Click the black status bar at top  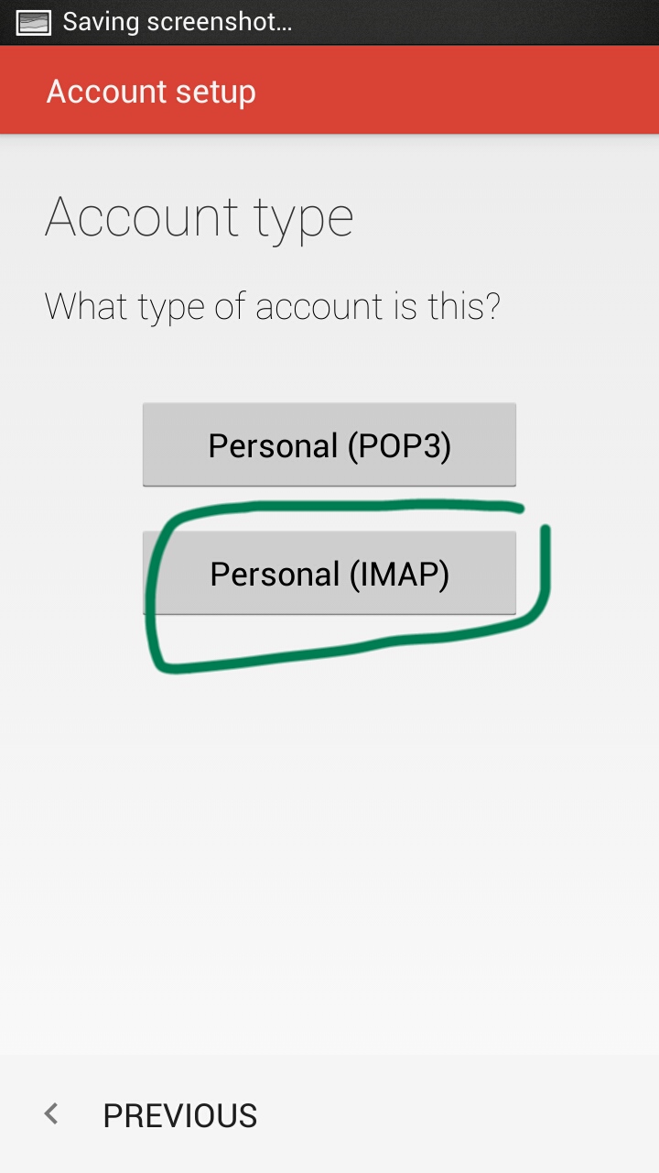(x=476, y=22)
